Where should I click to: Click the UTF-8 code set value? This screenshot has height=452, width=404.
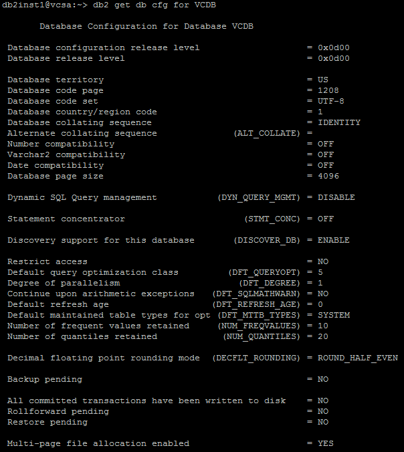point(331,101)
